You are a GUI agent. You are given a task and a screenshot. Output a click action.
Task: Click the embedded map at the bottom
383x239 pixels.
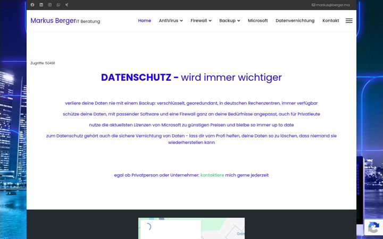[x=191, y=228]
